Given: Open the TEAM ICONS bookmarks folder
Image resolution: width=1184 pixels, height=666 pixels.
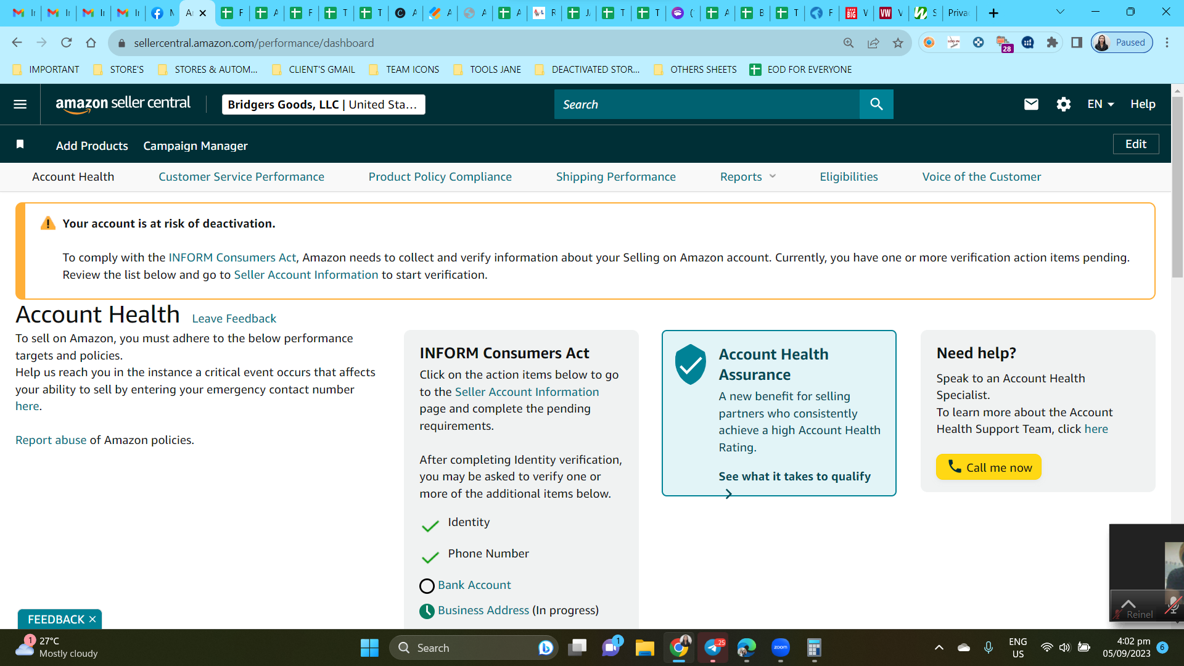Looking at the screenshot, I should [404, 70].
